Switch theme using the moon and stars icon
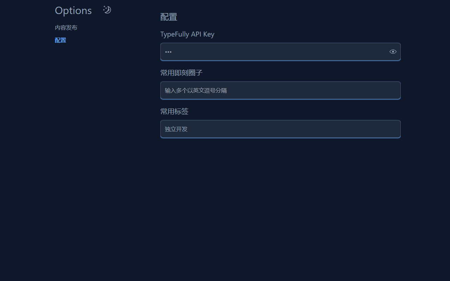Screen dimensions: 450x281 click(107, 10)
